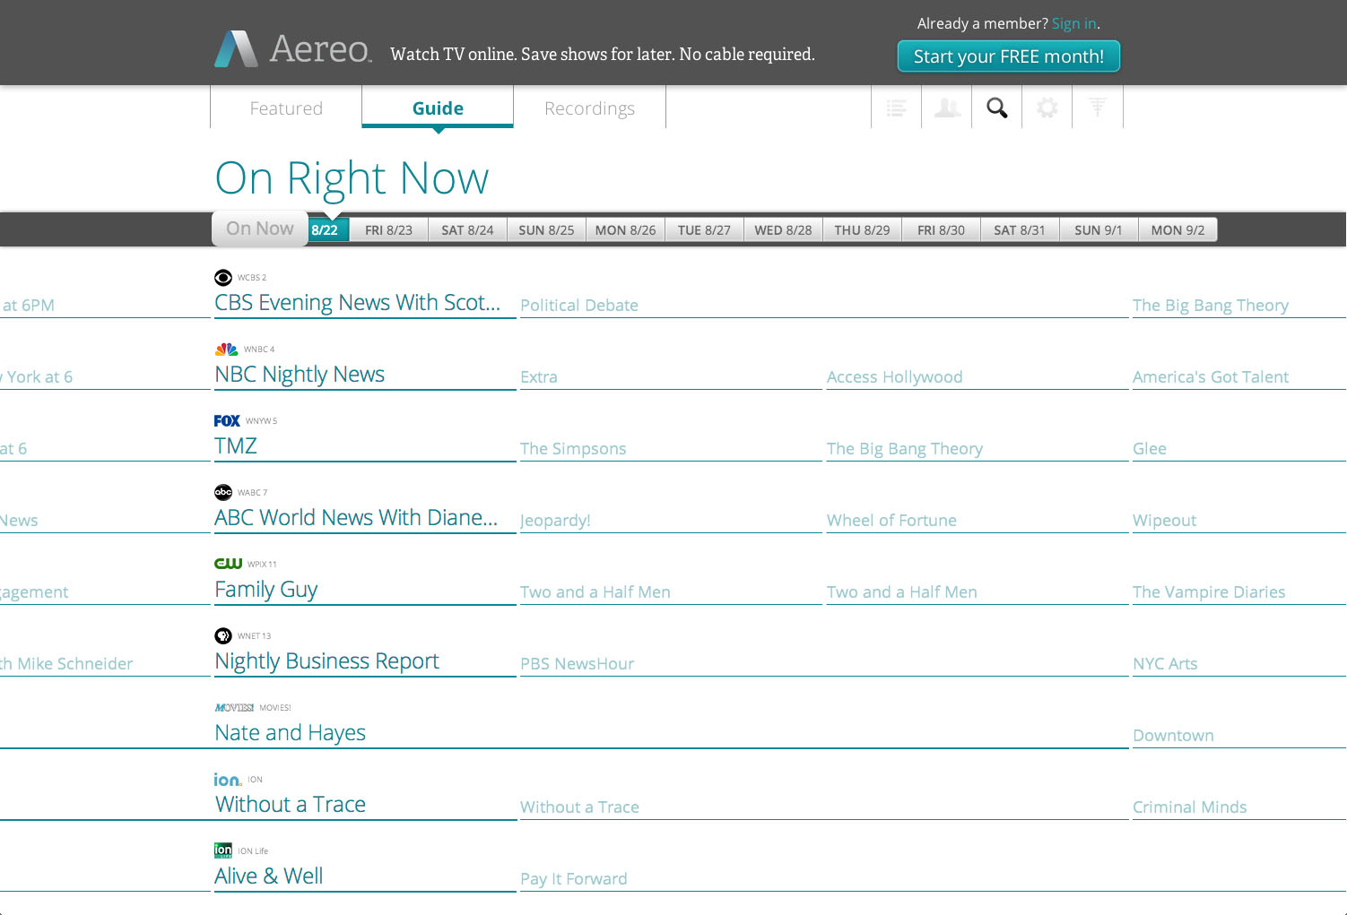Select the On Now button
The width and height of the screenshot is (1347, 915).
click(260, 229)
